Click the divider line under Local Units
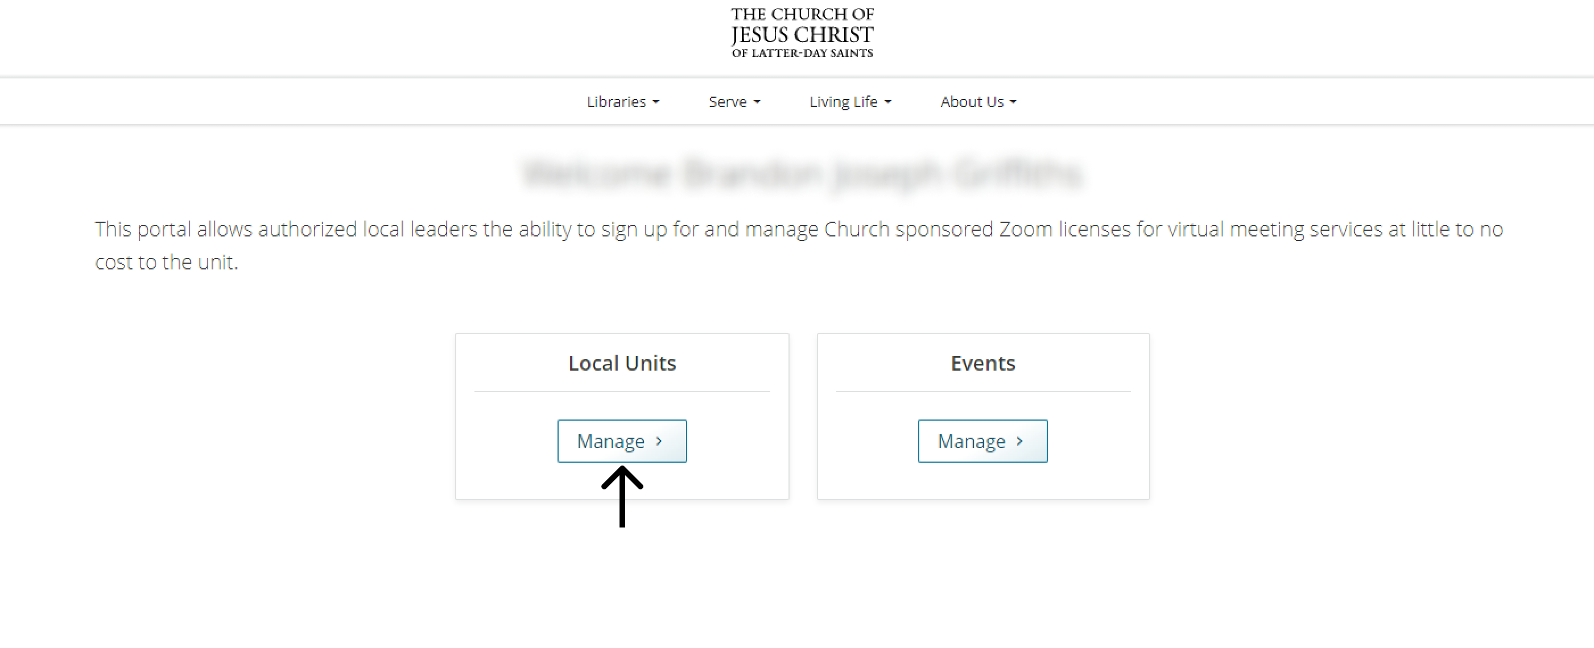Image resolution: width=1594 pixels, height=648 pixels. [622, 392]
